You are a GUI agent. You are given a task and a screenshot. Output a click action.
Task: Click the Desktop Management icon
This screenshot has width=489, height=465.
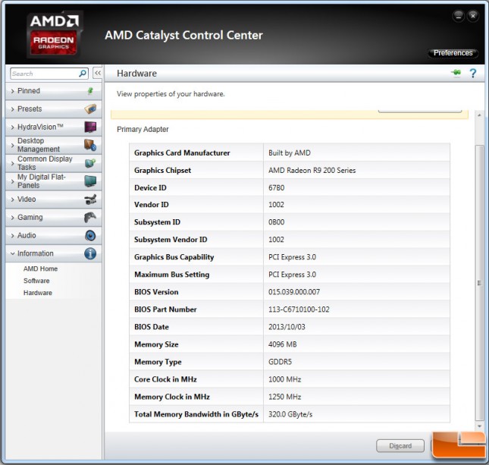click(90, 145)
